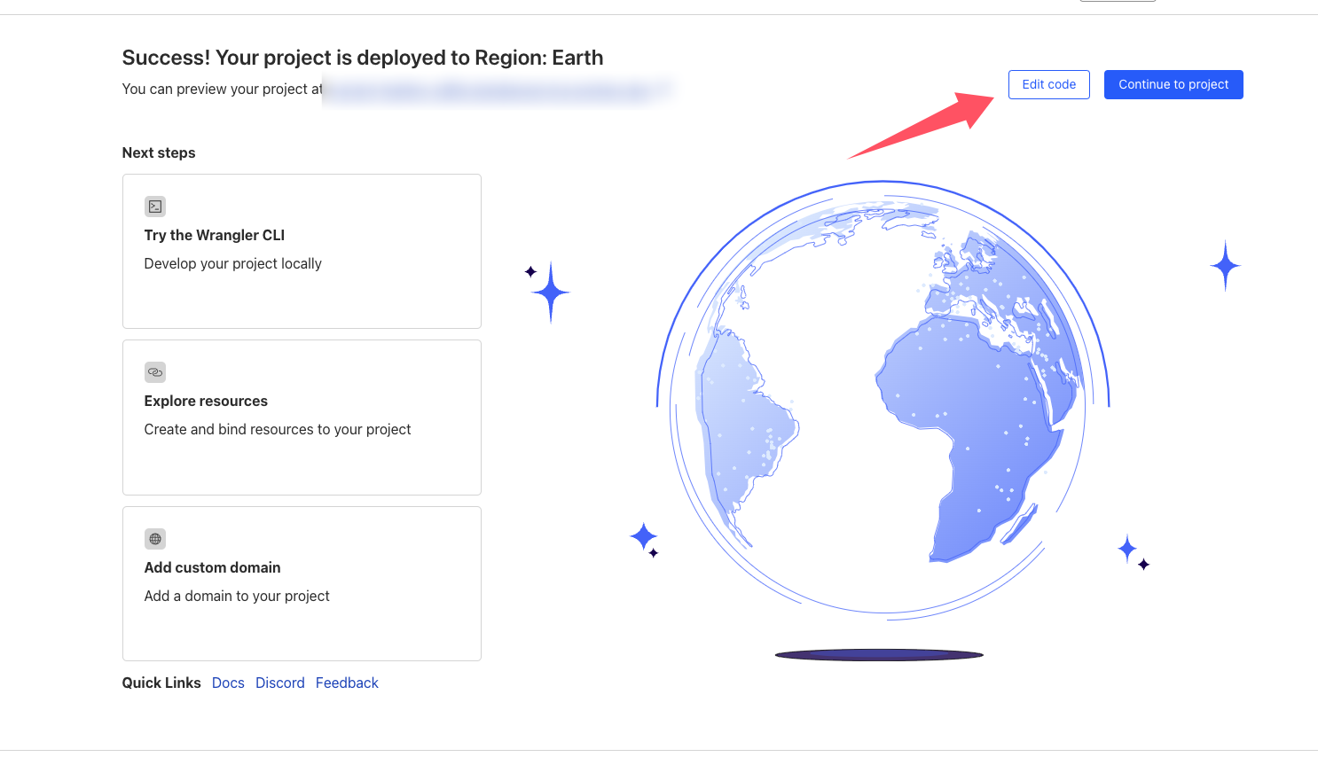Screen dimensions: 1318x757
Task: Click "Create and bind resources to your project"
Action: [278, 429]
